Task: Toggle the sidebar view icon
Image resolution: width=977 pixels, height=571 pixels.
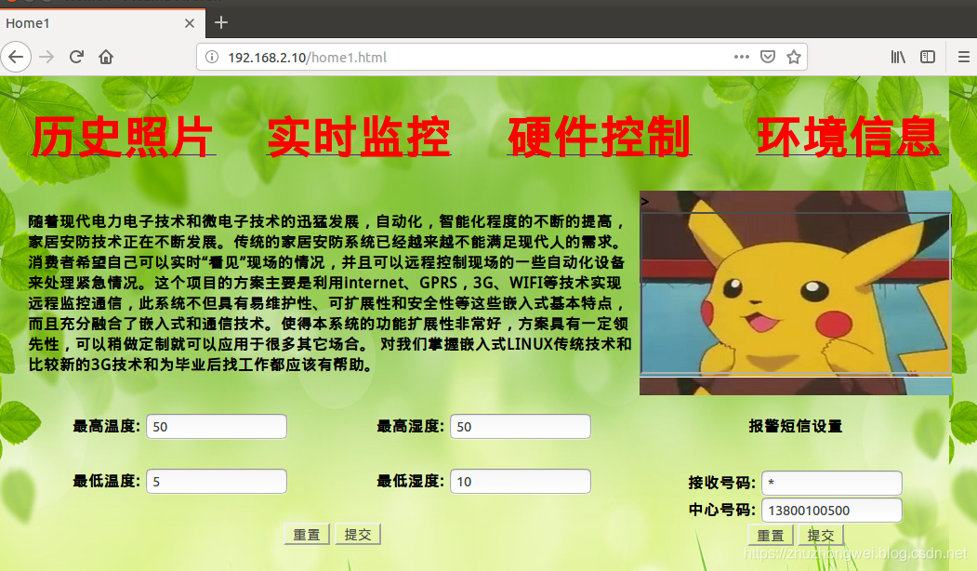Action: [928, 57]
